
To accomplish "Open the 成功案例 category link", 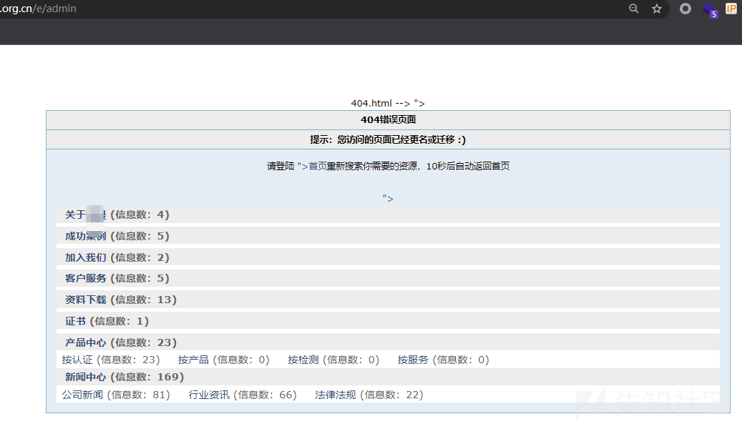I will point(86,236).
